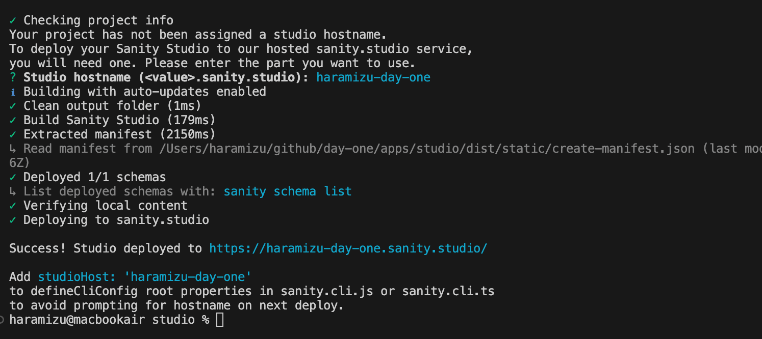Click the question mark prompt icon

pos(13,77)
